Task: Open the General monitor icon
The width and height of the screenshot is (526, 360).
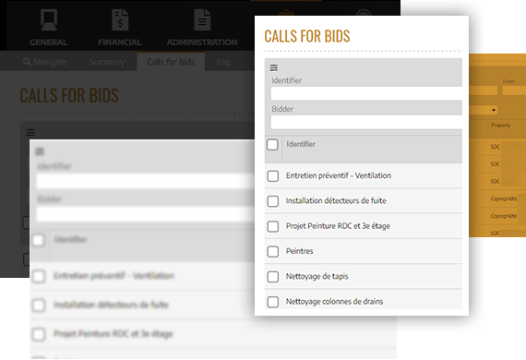Action: (x=49, y=20)
